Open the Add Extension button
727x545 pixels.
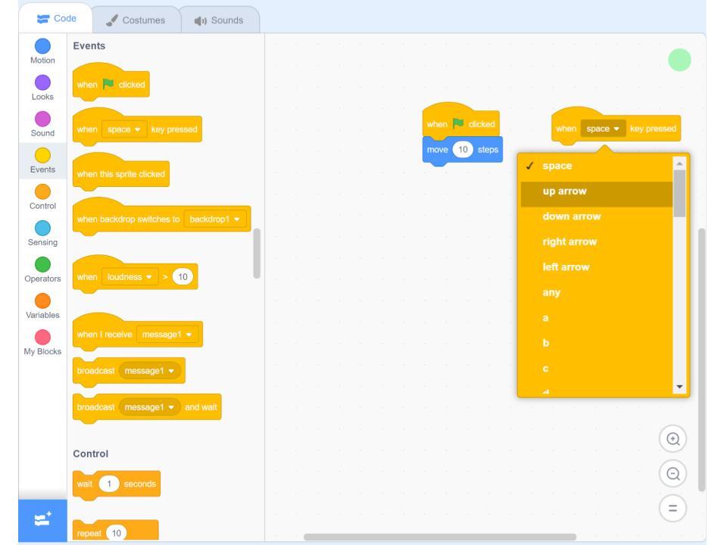coord(42,519)
